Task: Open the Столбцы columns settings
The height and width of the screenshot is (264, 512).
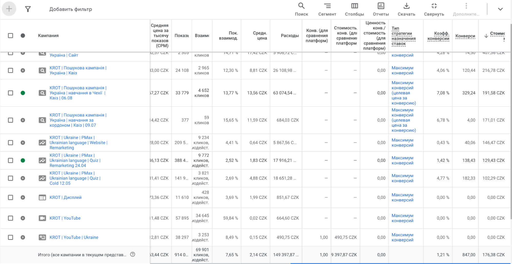Action: tap(354, 9)
